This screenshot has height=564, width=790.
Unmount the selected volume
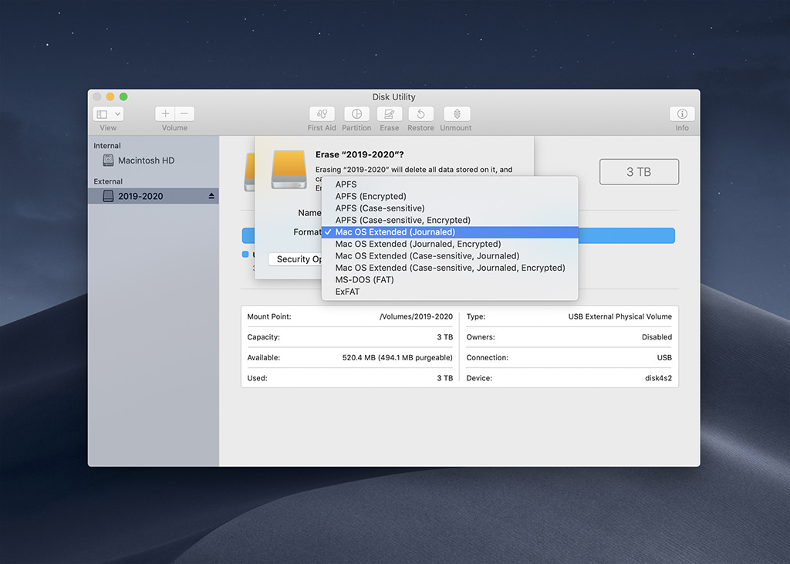click(x=457, y=114)
